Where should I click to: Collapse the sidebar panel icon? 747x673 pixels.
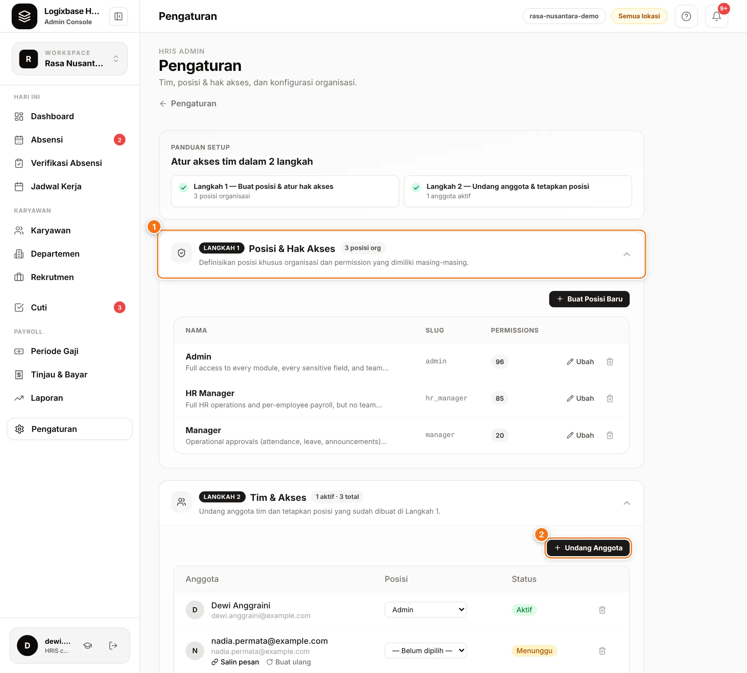(x=118, y=16)
